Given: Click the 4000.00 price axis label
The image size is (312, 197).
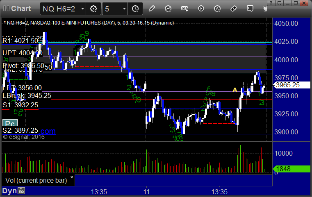Looking at the screenshot, I should point(286,60).
